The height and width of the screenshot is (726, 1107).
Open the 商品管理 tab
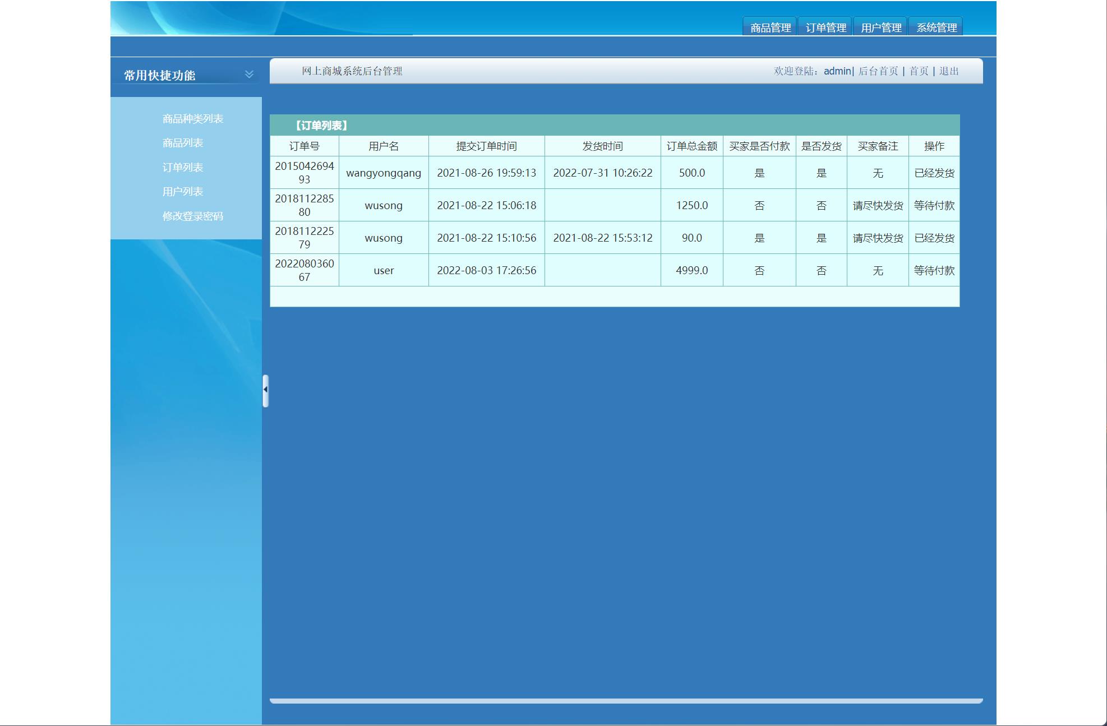(770, 27)
